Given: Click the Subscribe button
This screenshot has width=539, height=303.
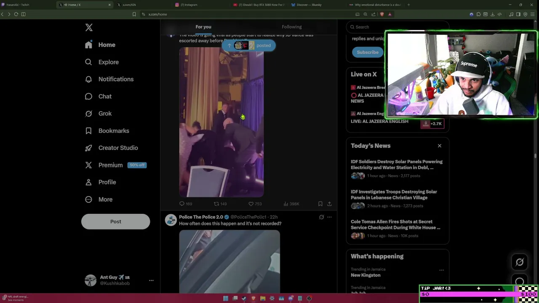Looking at the screenshot, I should 368,52.
